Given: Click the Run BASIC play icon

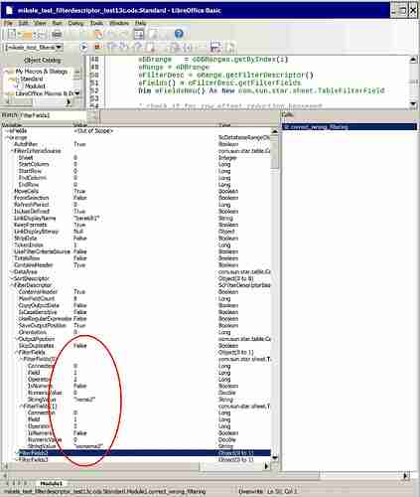Looking at the screenshot, I should [84, 48].
